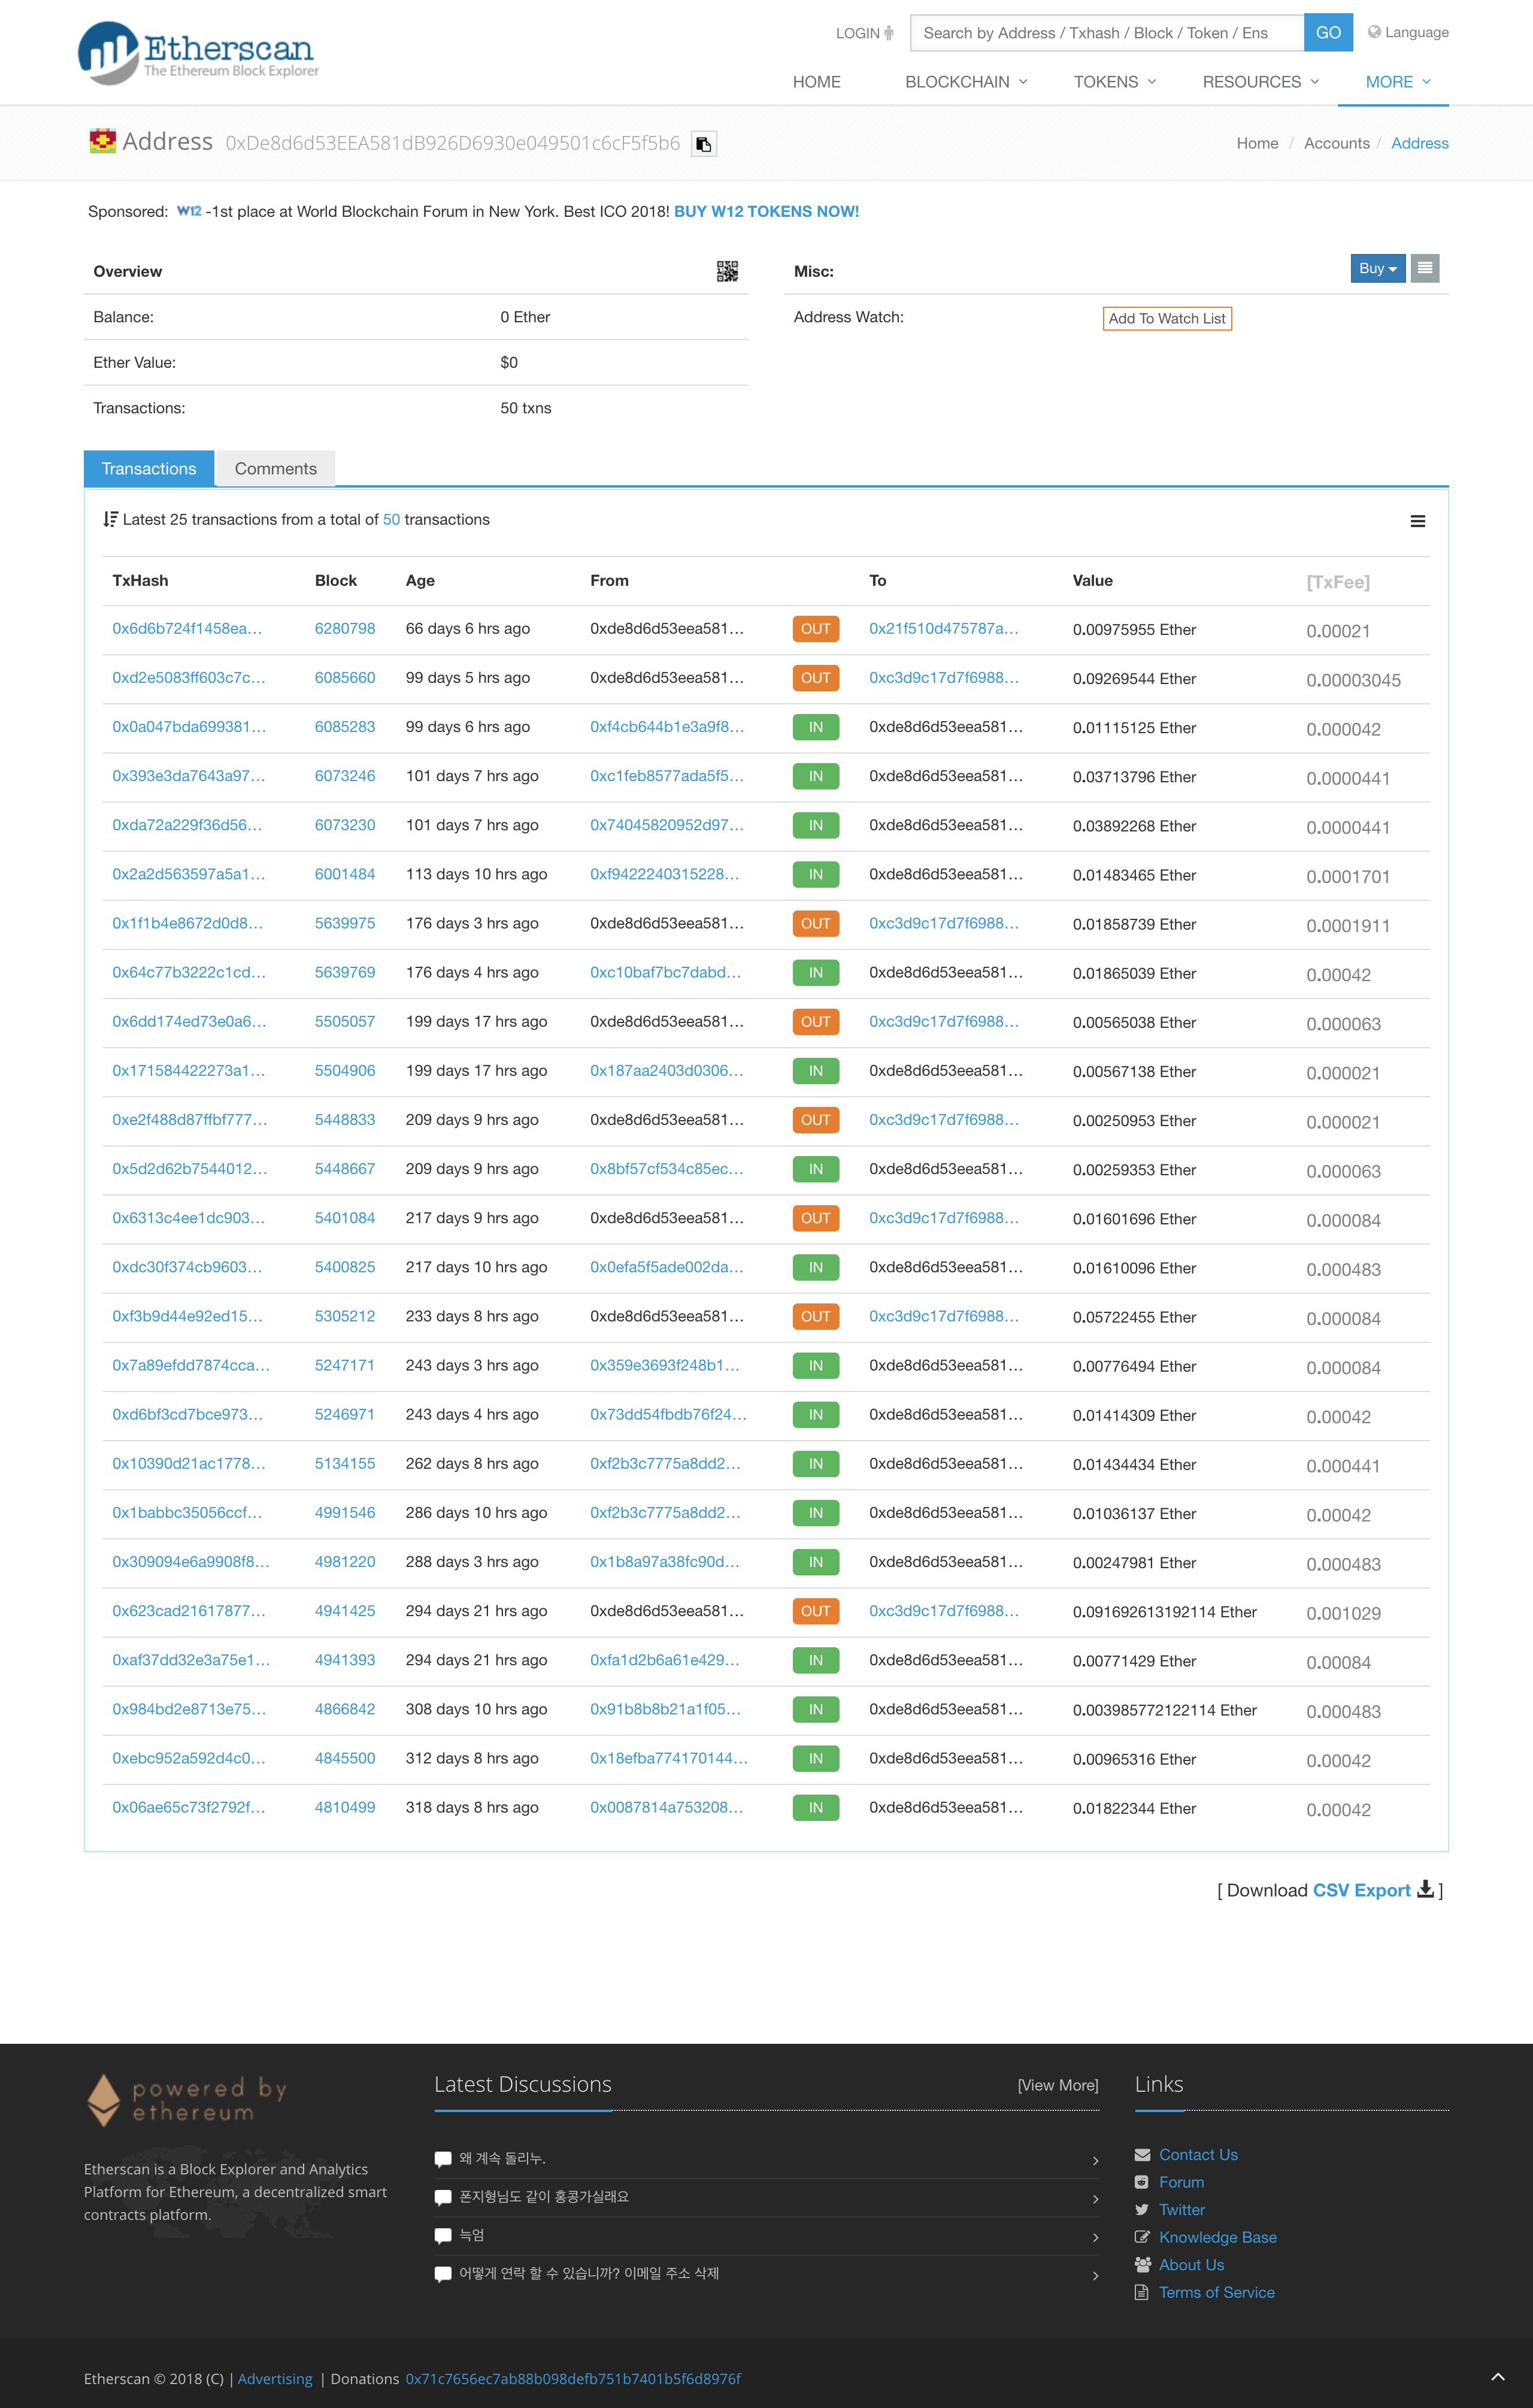Image resolution: width=1533 pixels, height=2408 pixels.
Task: Click the sort icon beside Latest 25 transactions
Action: click(x=110, y=519)
